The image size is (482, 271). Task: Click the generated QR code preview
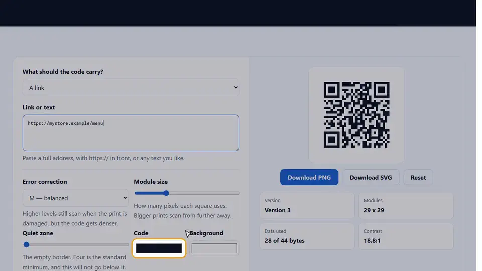(356, 114)
